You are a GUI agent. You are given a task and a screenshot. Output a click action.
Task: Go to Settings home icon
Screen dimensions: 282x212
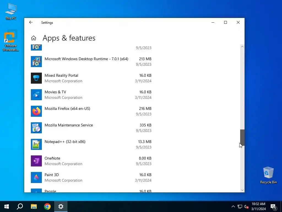[33, 38]
